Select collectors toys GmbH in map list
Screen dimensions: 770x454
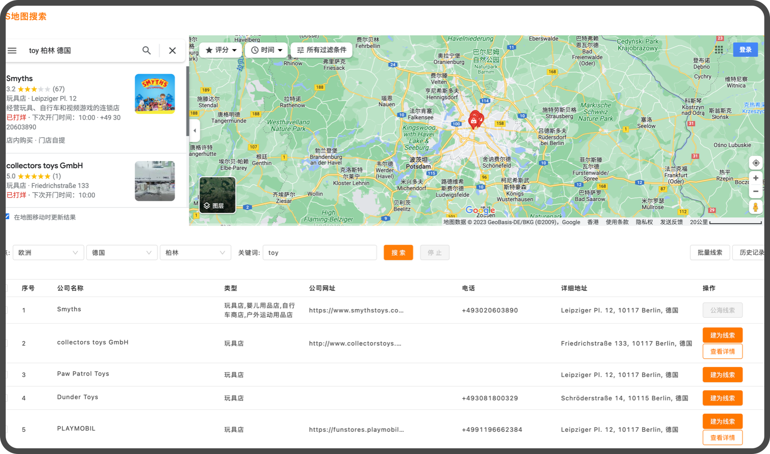tap(95, 180)
